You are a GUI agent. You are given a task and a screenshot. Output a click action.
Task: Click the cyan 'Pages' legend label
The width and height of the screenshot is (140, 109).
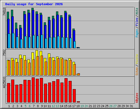point(137,33)
